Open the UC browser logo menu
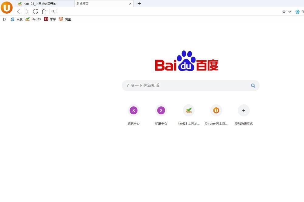 7,8
